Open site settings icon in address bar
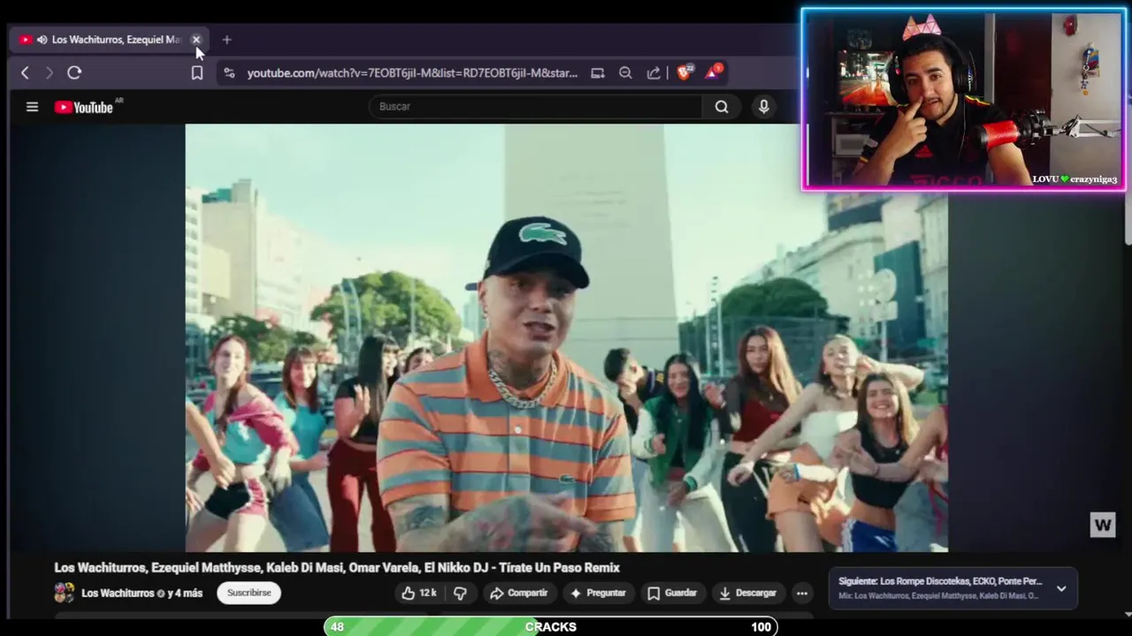 [x=229, y=73]
